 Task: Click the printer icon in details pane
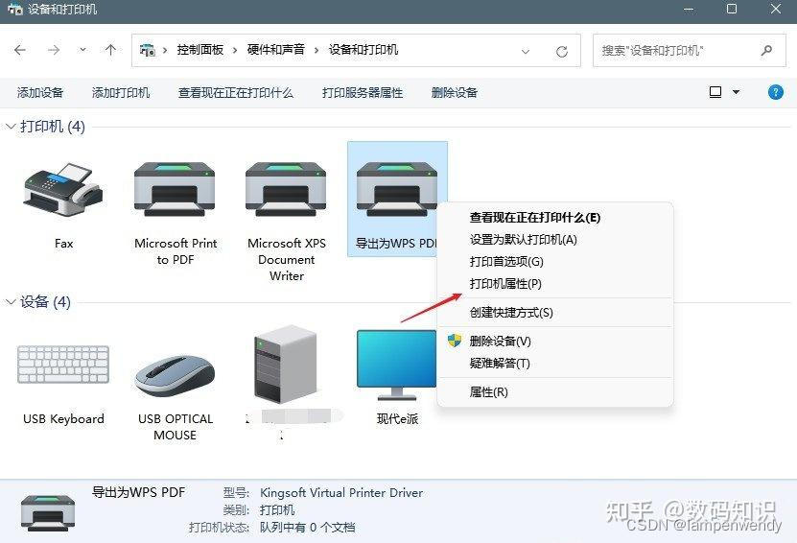coord(48,511)
